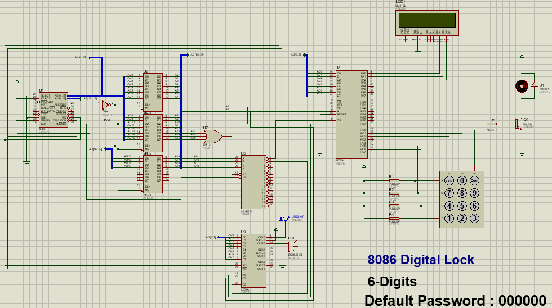552x308 pixels.
Task: Click keypad key number 3
Action: pos(474,219)
